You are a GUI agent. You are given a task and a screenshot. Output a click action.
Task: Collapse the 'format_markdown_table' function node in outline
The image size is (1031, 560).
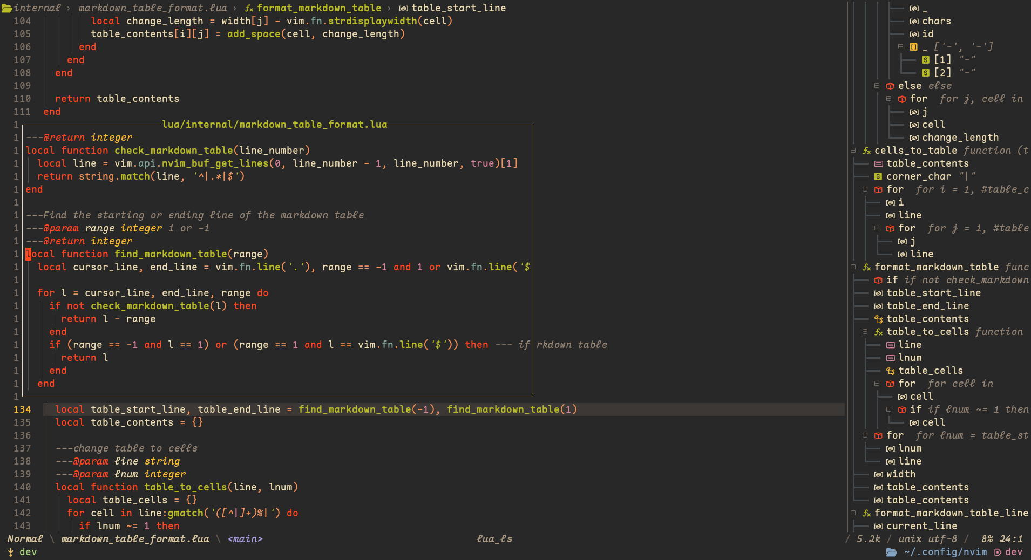click(853, 267)
